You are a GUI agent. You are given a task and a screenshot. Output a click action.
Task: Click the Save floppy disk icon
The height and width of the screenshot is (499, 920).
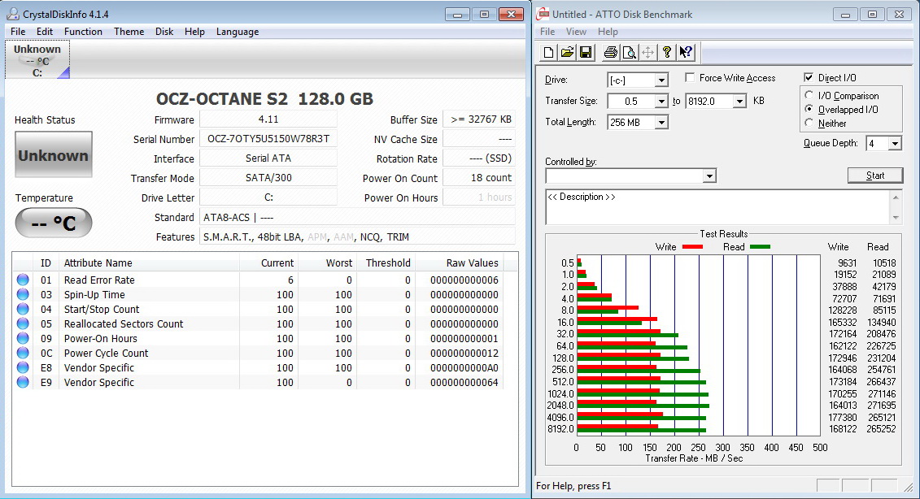pyautogui.click(x=585, y=53)
